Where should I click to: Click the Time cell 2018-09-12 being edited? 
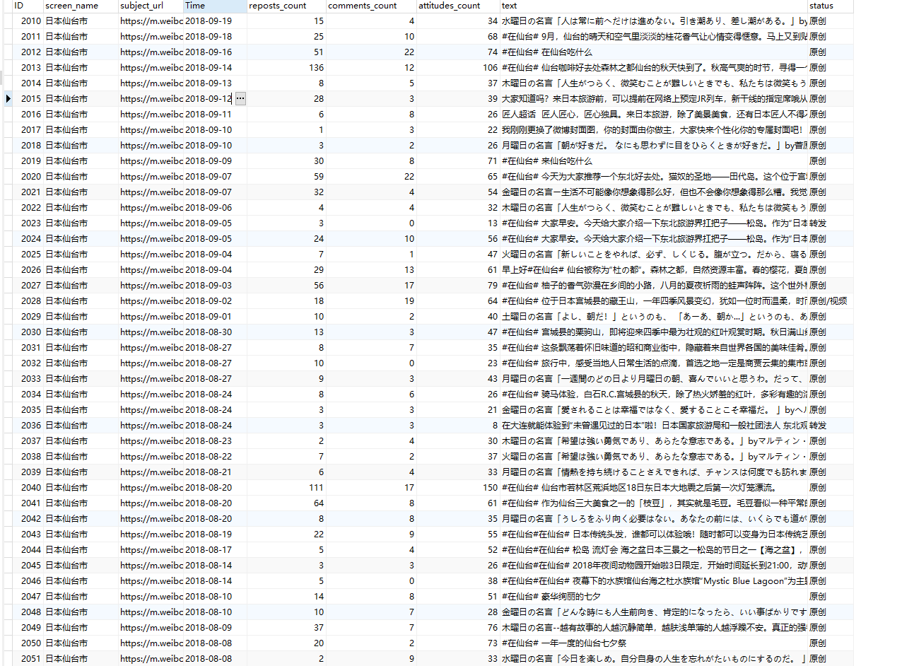[x=208, y=99]
